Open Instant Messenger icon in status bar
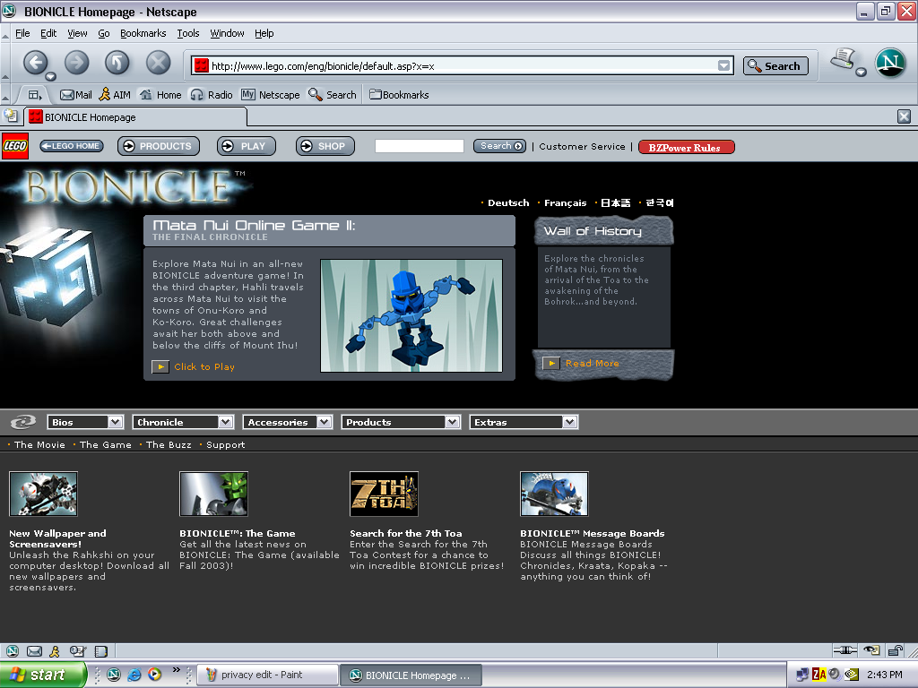This screenshot has height=688, width=918. [55, 651]
